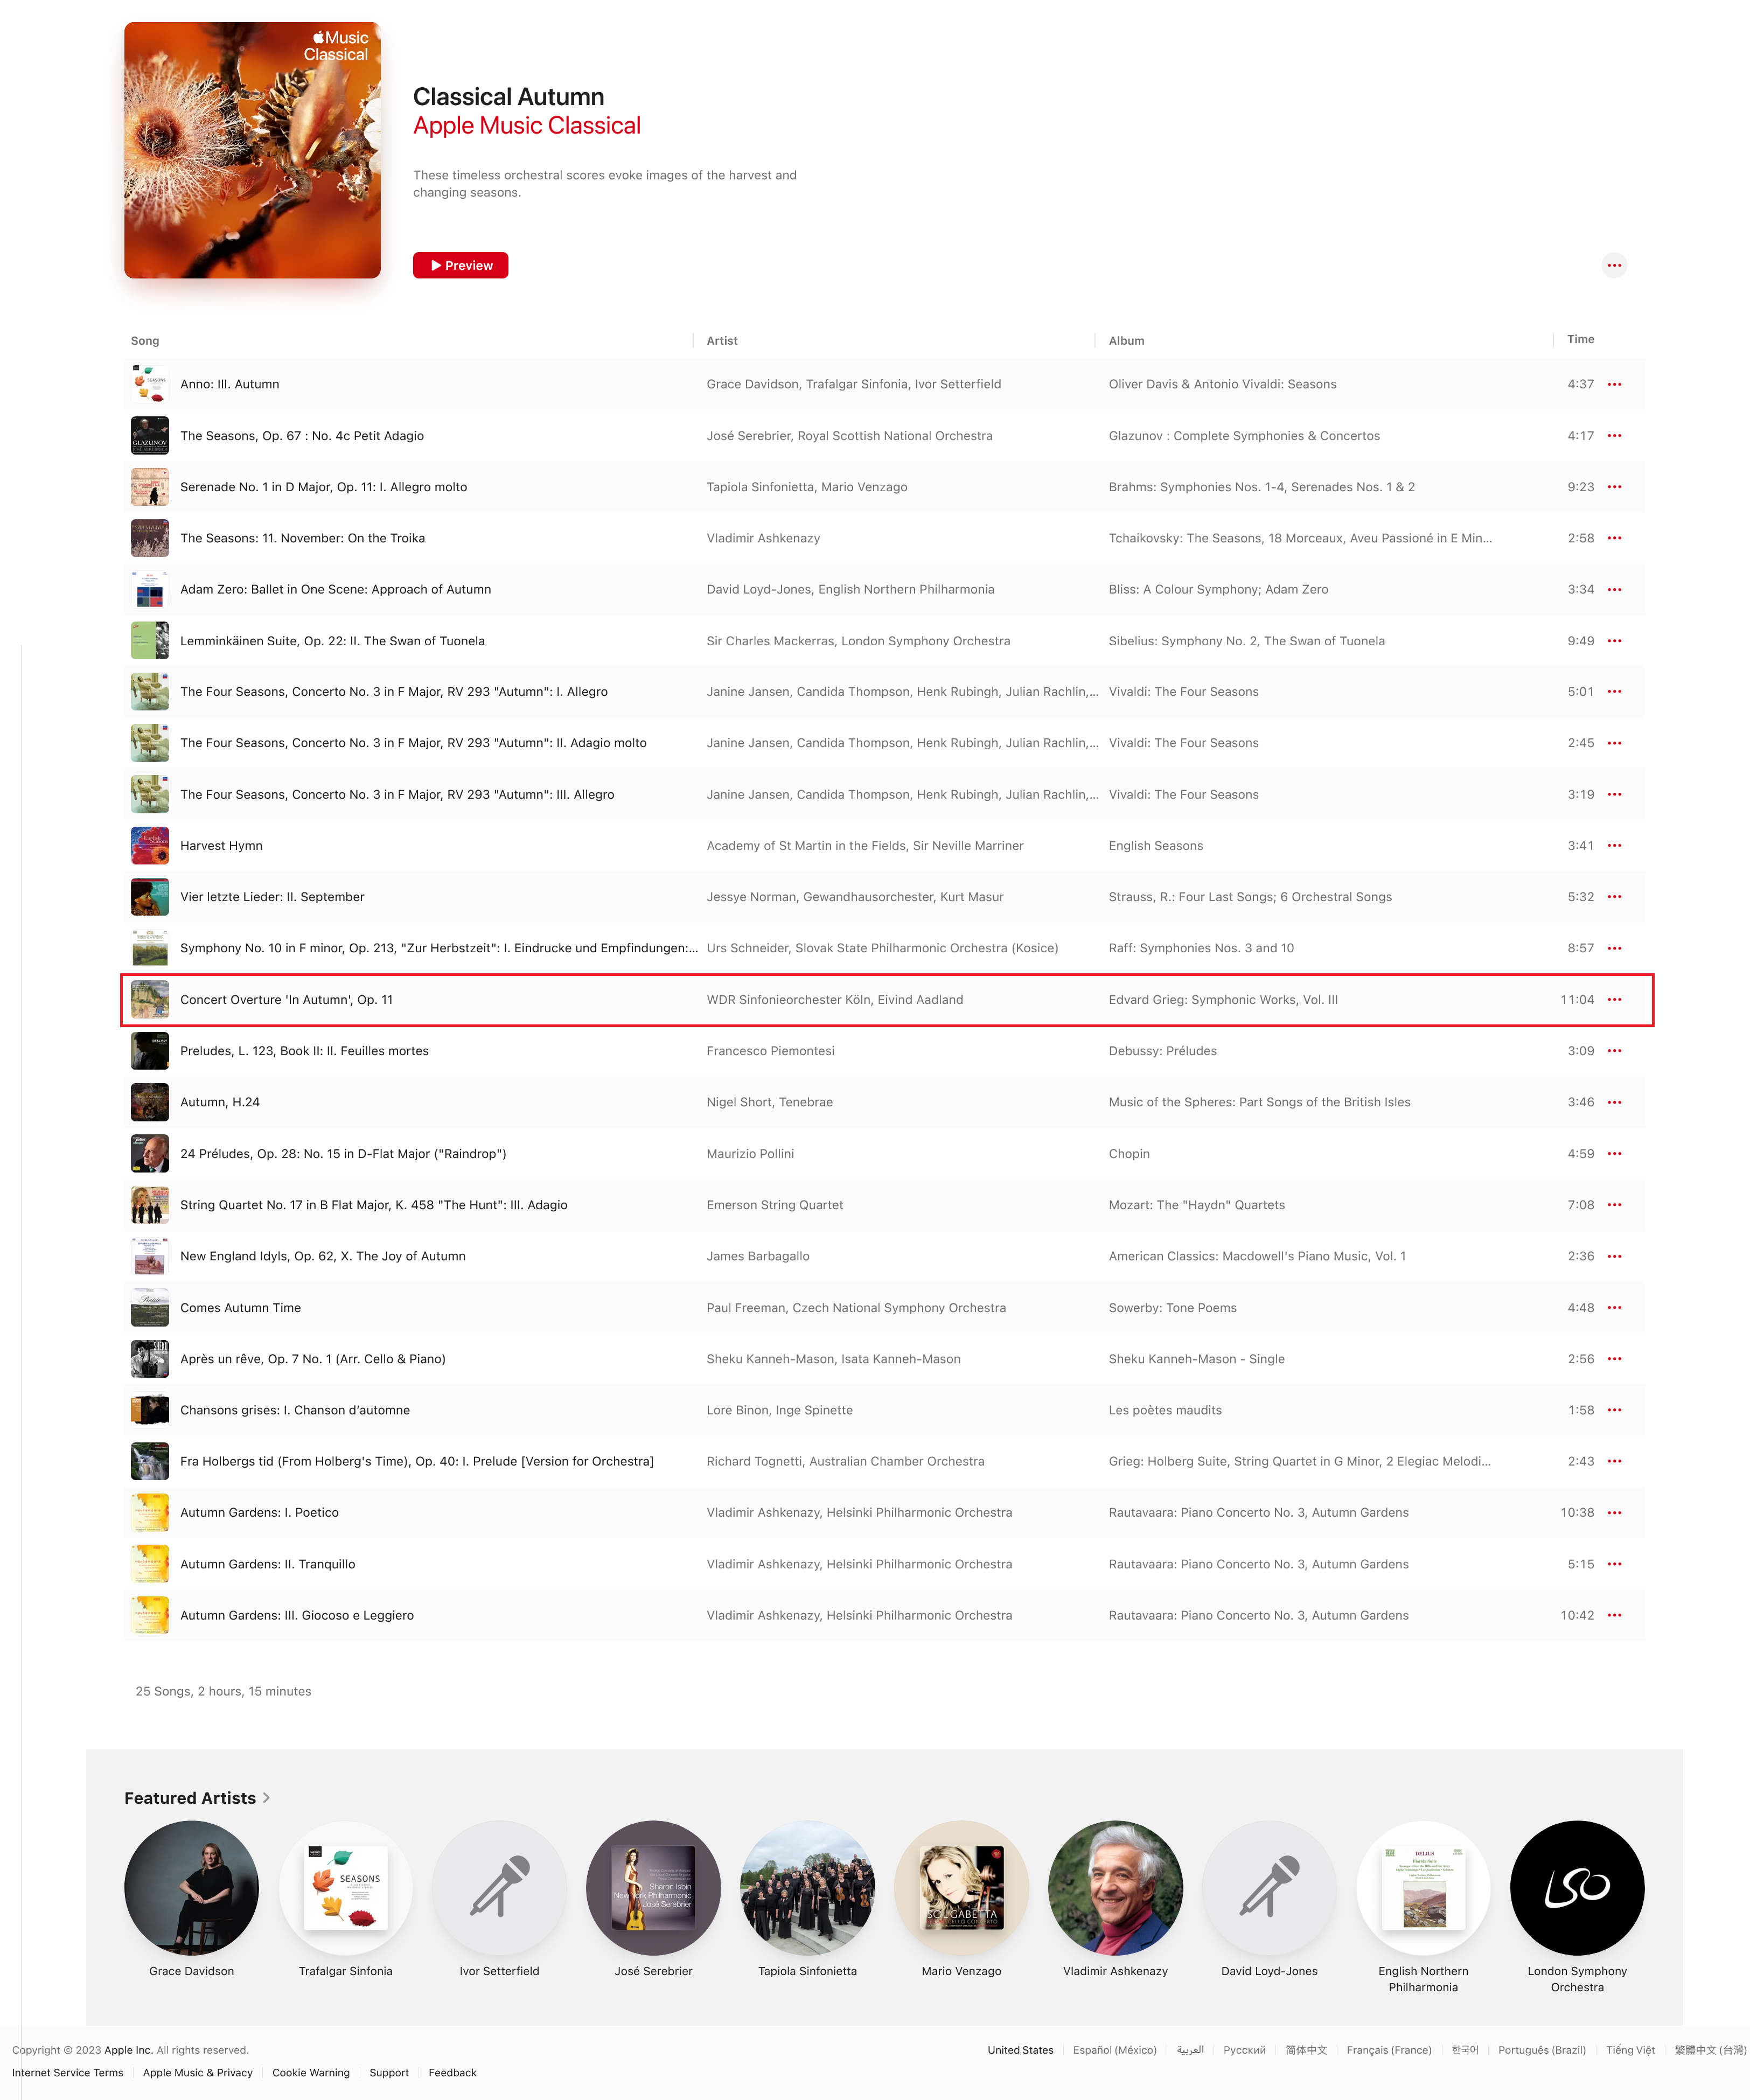The height and width of the screenshot is (2100, 1750).
Task: Open the Feedback footer link
Action: 452,2073
